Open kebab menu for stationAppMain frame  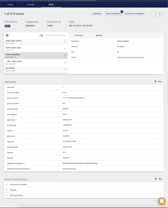coord(65,55)
